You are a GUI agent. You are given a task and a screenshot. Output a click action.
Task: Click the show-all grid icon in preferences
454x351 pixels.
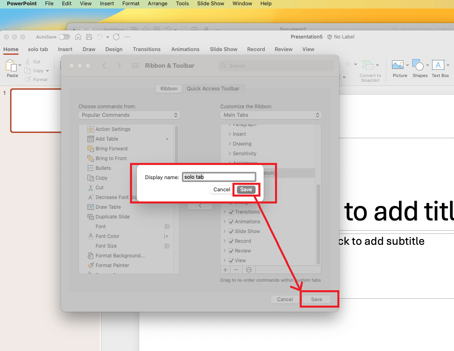pyautogui.click(x=135, y=66)
